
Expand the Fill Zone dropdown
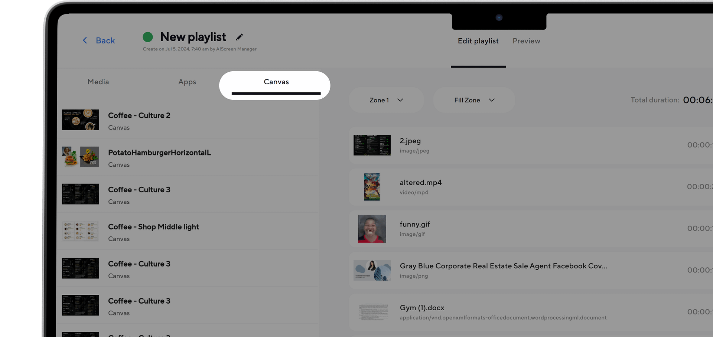474,100
